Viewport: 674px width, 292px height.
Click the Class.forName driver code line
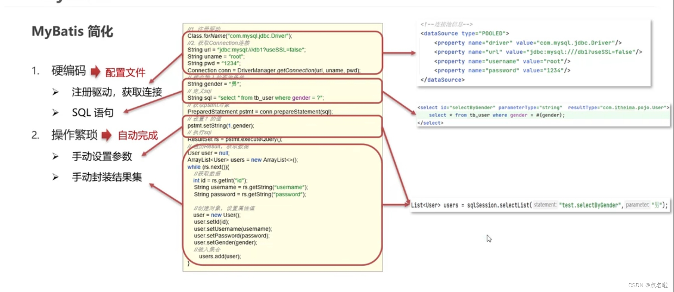coord(239,36)
